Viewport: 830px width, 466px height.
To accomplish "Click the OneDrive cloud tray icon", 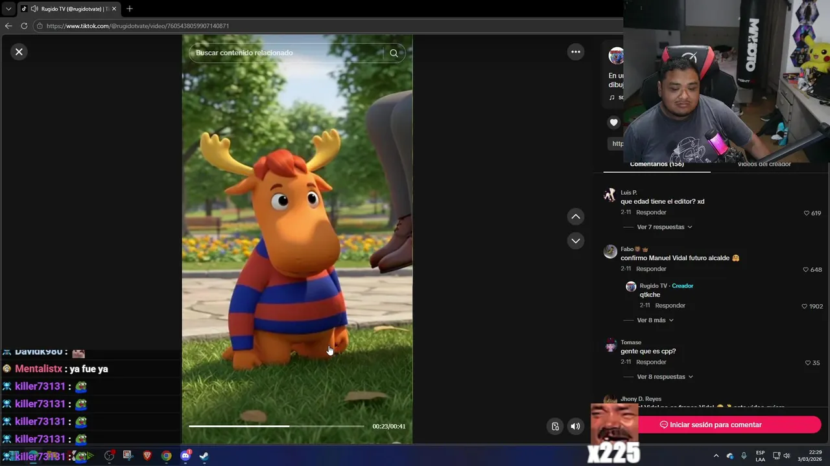I will (730, 456).
